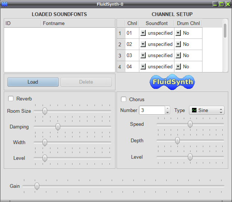Click the reverb Width slider handle
Viewport: 232px width, 202px height.
click(x=45, y=142)
